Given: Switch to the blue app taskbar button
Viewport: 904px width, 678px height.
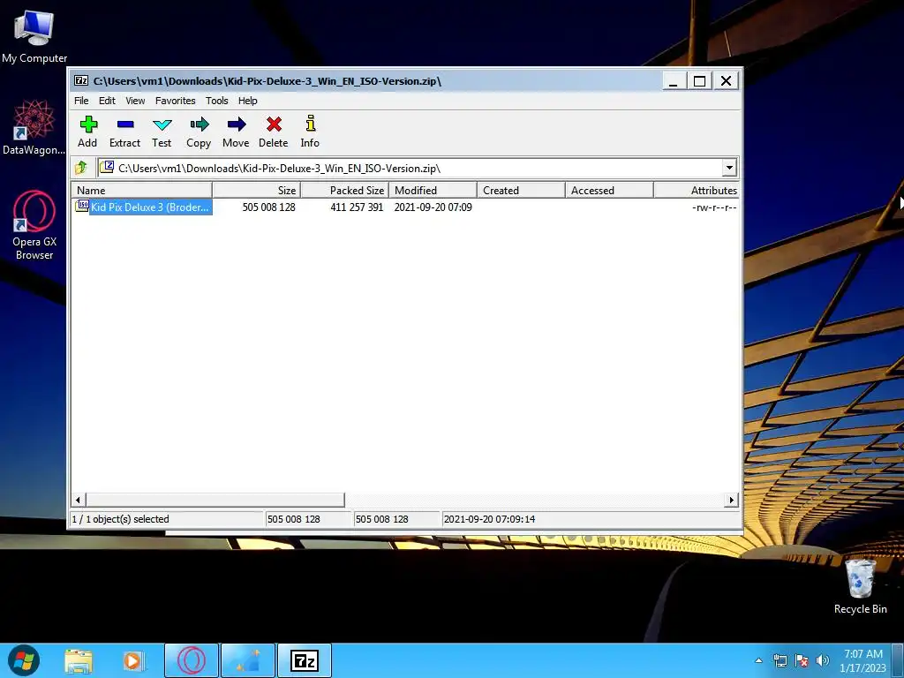Looking at the screenshot, I should [248, 660].
